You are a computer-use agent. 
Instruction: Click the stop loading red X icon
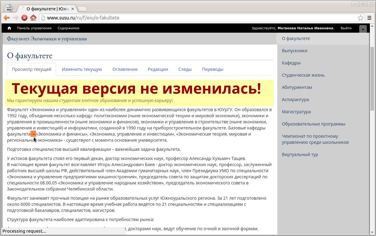(24, 18)
